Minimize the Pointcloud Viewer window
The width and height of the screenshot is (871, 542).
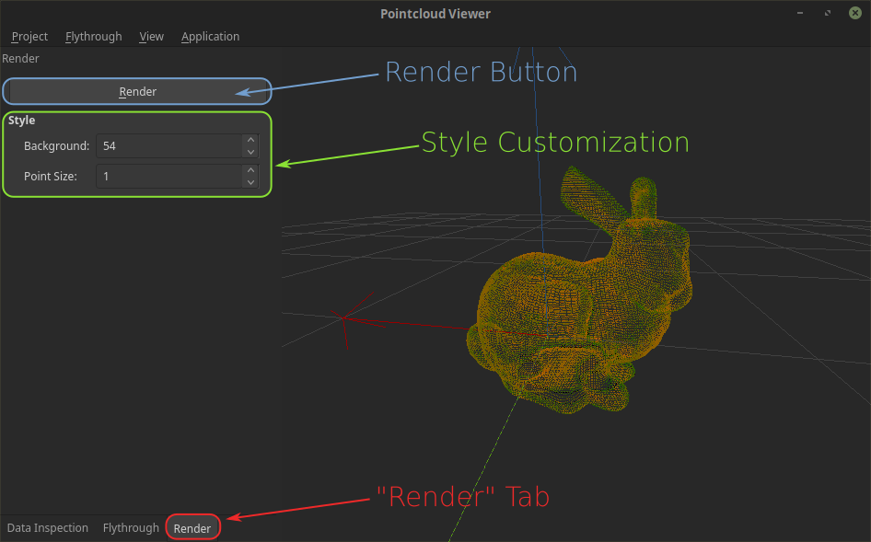tap(800, 13)
